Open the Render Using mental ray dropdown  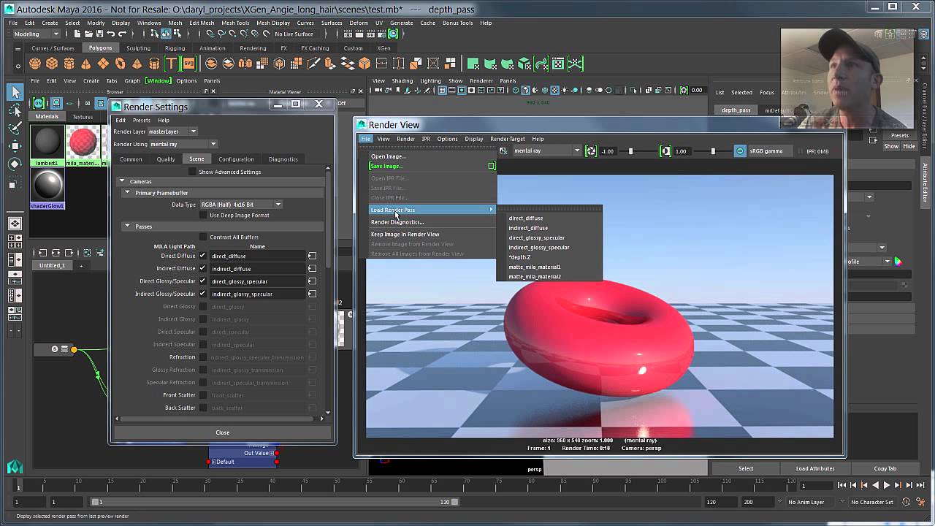pyautogui.click(x=183, y=144)
